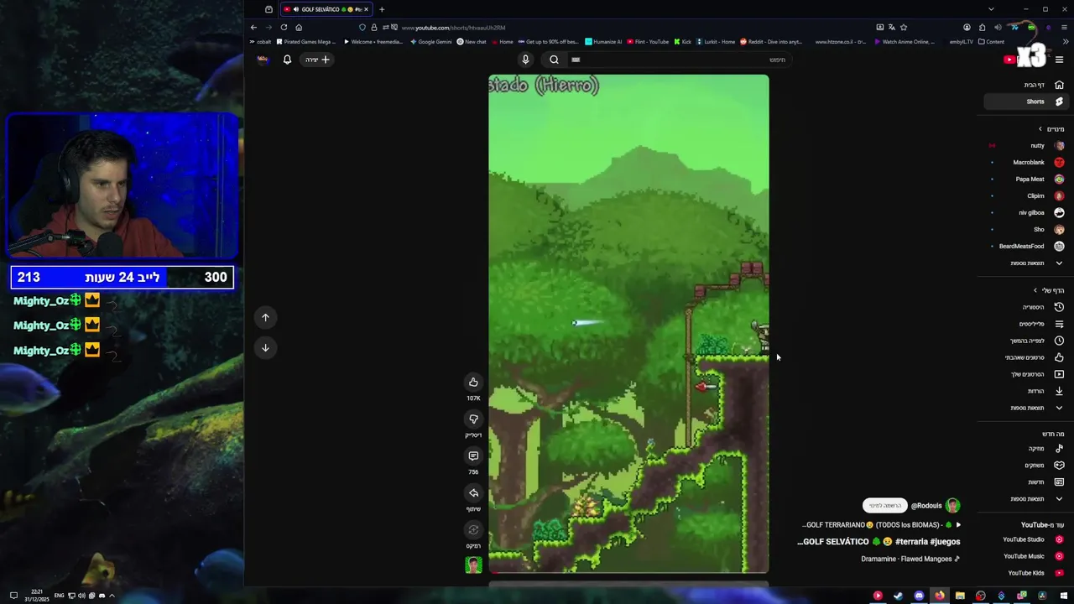The height and width of the screenshot is (604, 1074).
Task: Open the browser home page
Action: tap(299, 27)
